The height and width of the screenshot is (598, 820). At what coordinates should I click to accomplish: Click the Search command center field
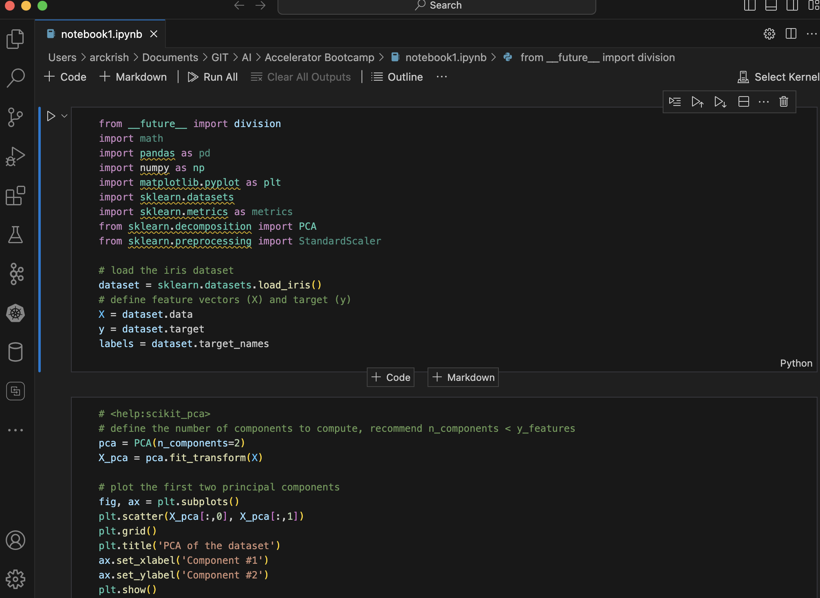[436, 6]
